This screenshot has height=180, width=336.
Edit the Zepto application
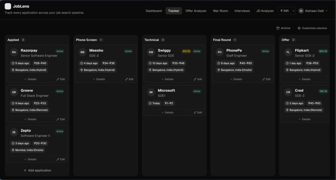point(60,159)
